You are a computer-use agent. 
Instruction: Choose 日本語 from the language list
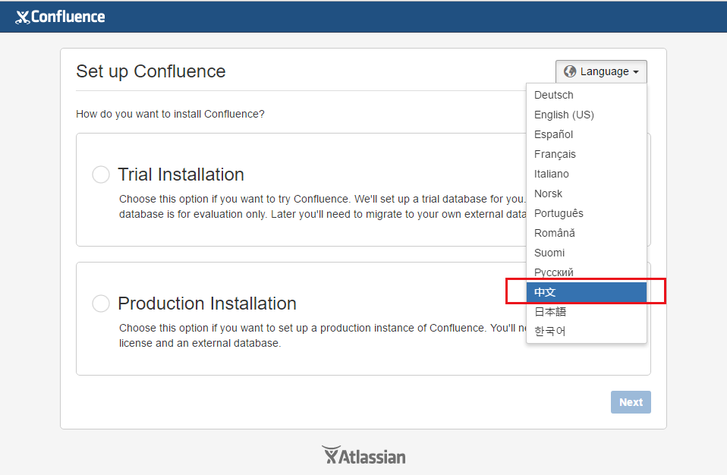pos(587,311)
